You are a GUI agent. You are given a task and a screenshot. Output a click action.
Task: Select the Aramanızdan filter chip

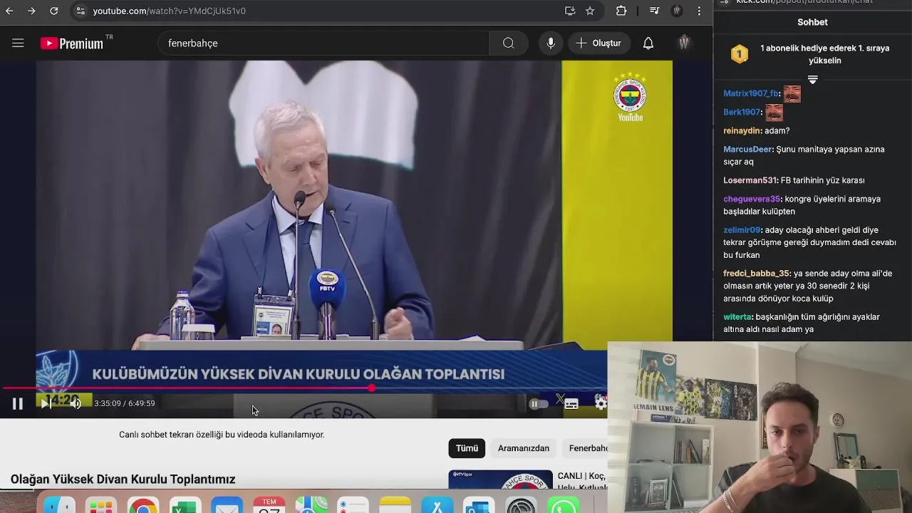(524, 448)
